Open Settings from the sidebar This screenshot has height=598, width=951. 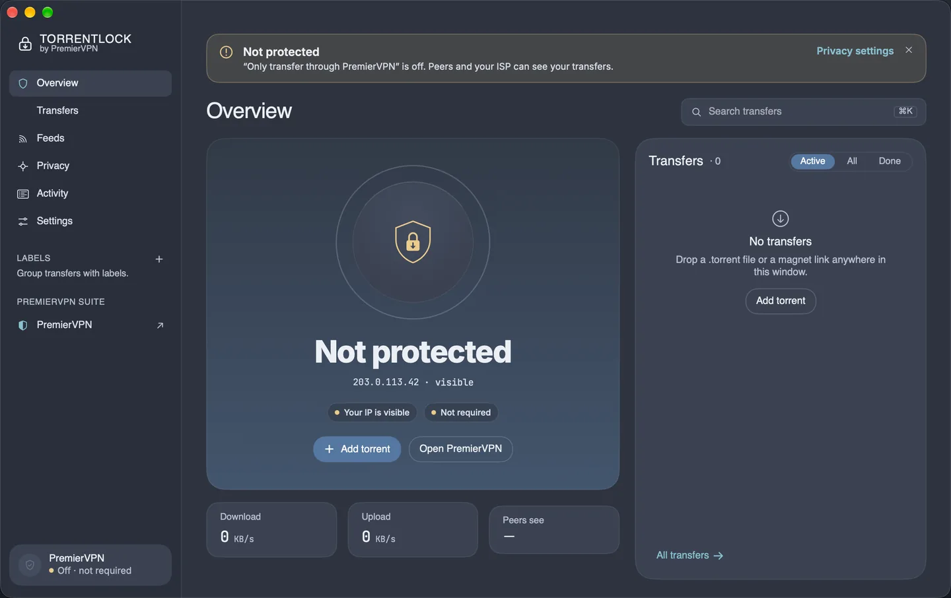(x=90, y=221)
